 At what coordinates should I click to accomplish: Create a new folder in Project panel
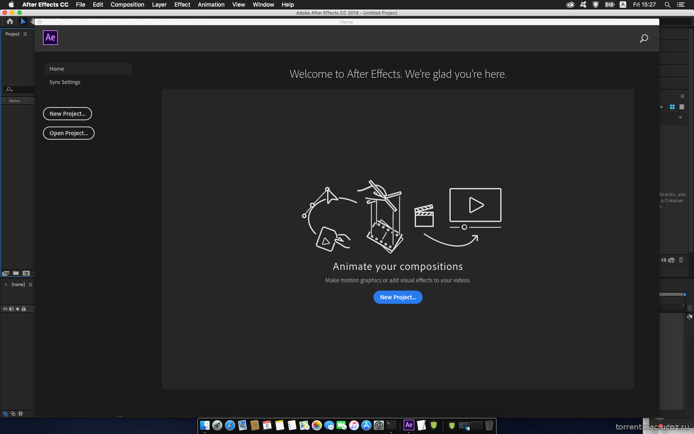[x=16, y=273]
